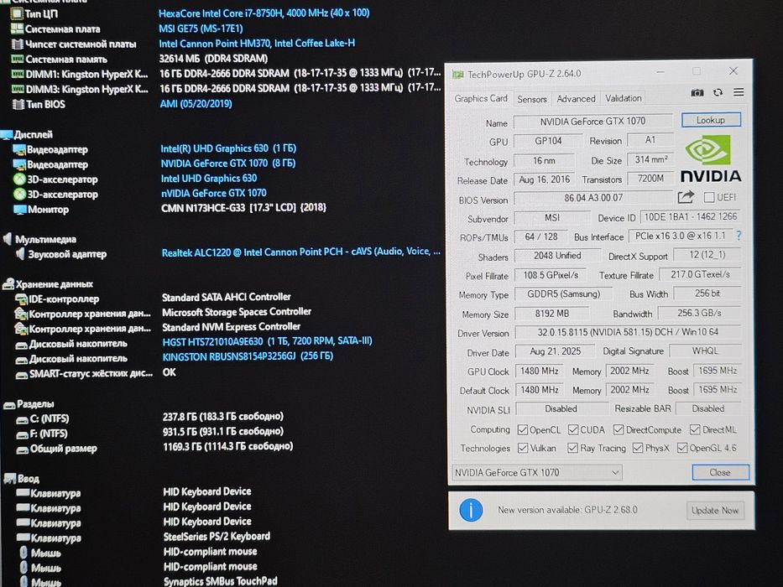Select the Synaptics SMBus TouchPad value
783x587 pixels.
pos(220,581)
